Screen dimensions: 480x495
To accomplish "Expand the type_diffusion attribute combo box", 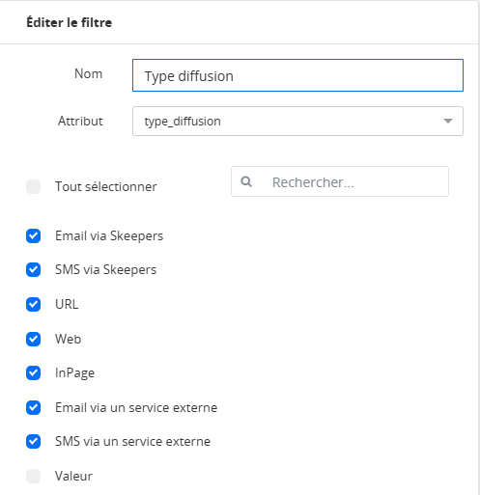I will [297, 121].
